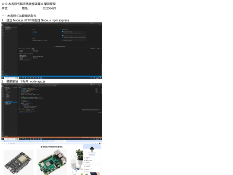Click the Raspberry Pi board image
Image resolution: width=233 pixels, height=175 pixels.
point(52,162)
